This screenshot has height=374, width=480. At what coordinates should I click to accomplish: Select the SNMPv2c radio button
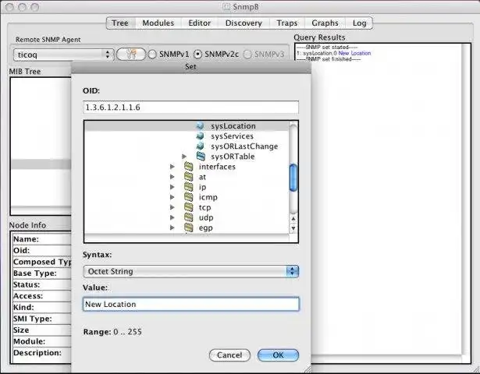point(197,55)
